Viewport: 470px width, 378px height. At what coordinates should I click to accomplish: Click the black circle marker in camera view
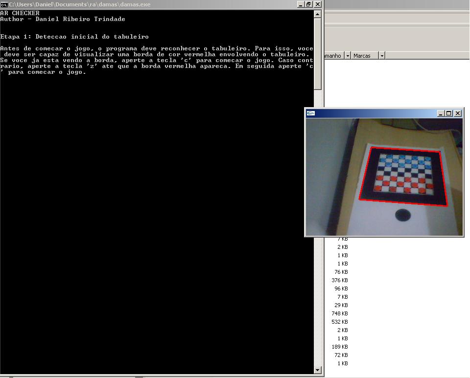(402, 214)
